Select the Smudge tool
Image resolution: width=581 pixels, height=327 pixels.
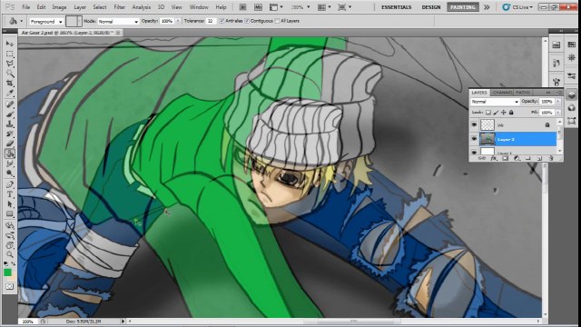click(x=10, y=163)
